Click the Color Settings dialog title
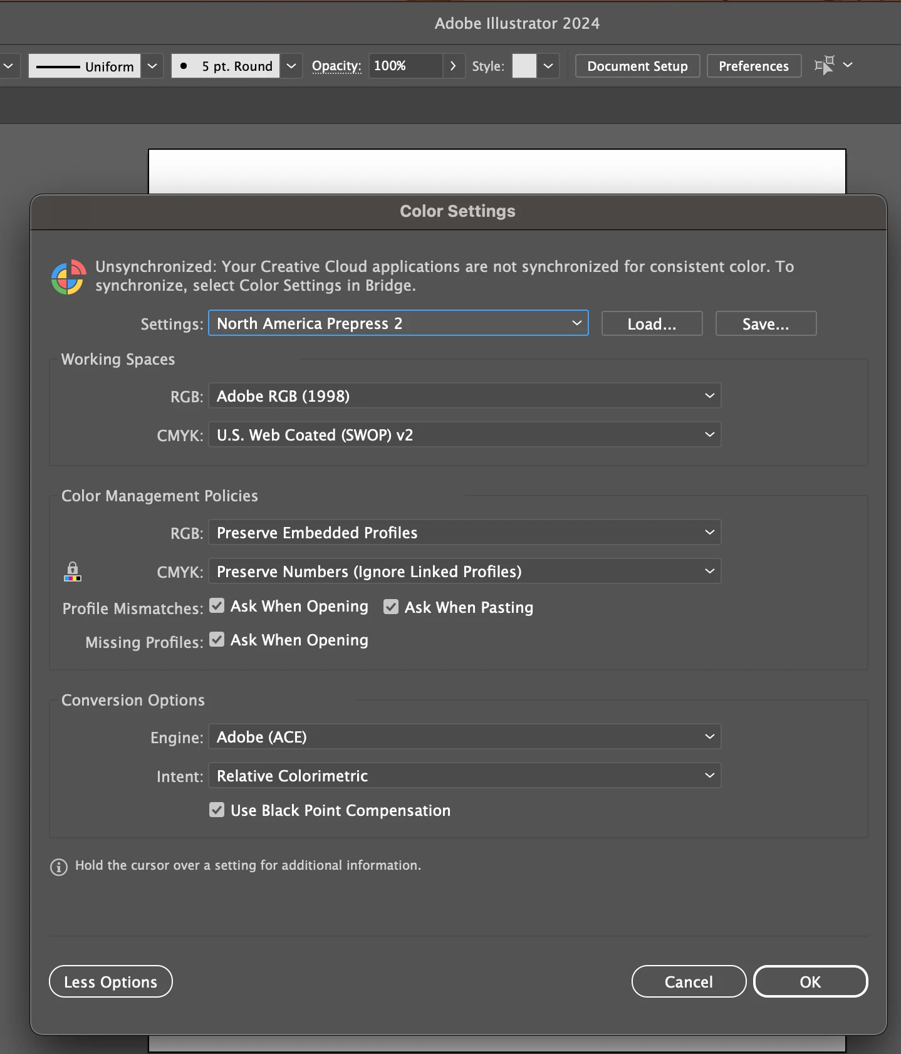Viewport: 901px width, 1054px height. [x=458, y=211]
